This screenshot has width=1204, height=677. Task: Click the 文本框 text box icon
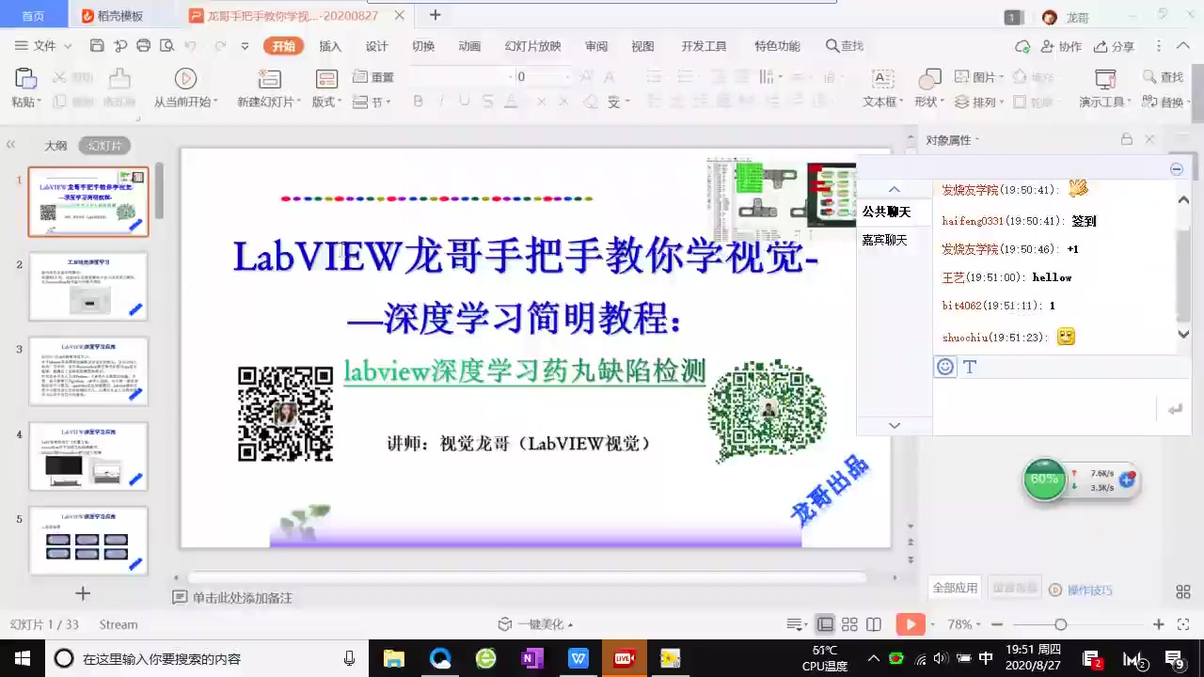click(x=882, y=79)
